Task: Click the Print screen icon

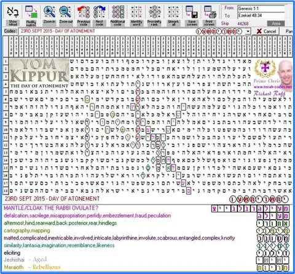Action: [210, 12]
